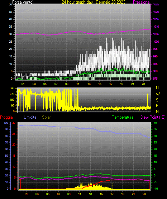Click the magenta Dew Point legend label
Viewport: 167px width, 199px height.
tap(153, 117)
